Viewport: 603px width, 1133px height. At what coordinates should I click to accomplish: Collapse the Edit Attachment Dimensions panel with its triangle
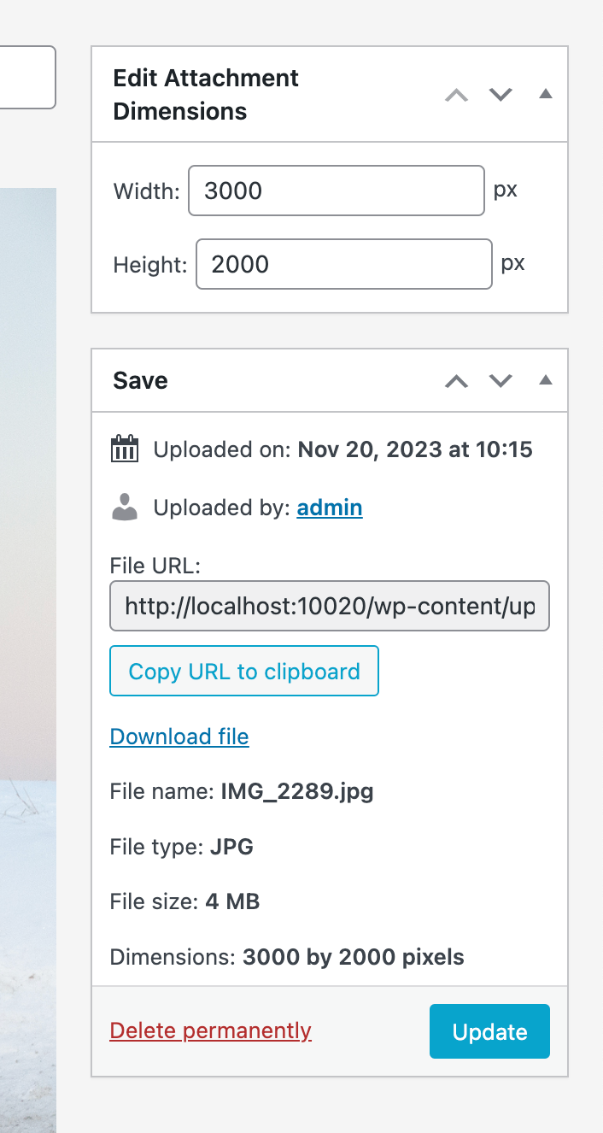pyautogui.click(x=545, y=95)
